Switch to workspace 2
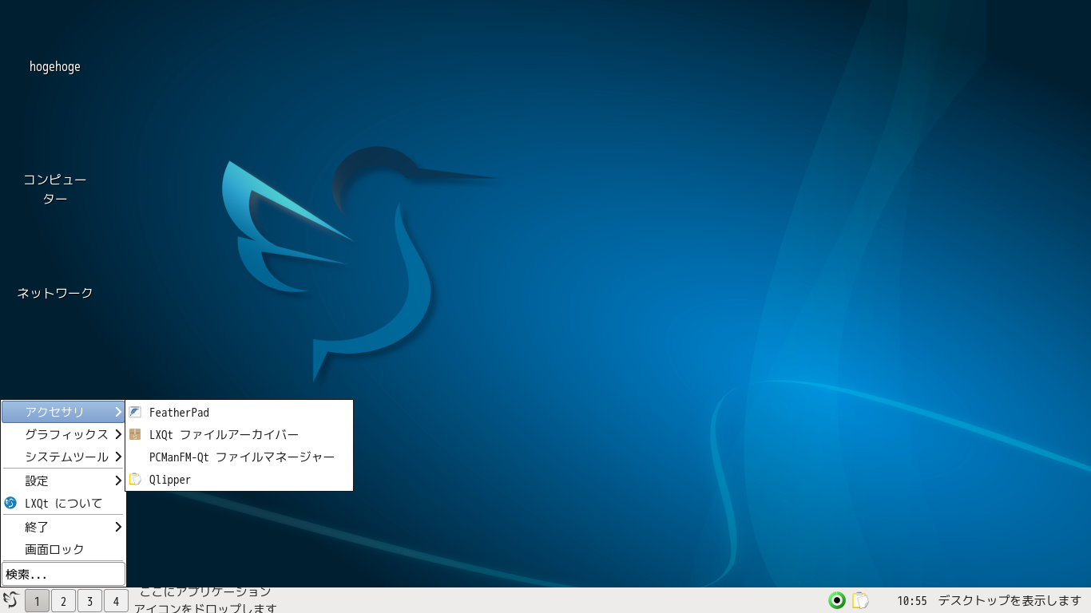The height and width of the screenshot is (613, 1091). click(x=63, y=601)
